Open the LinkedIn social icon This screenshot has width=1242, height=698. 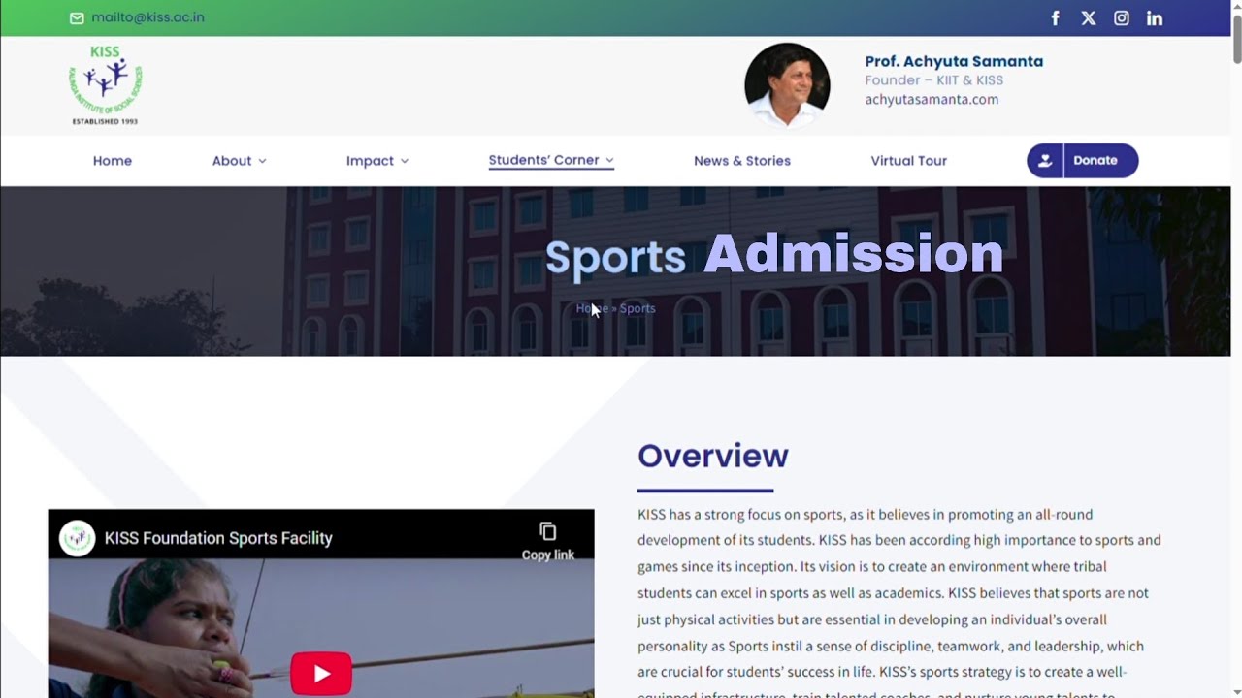tap(1155, 18)
